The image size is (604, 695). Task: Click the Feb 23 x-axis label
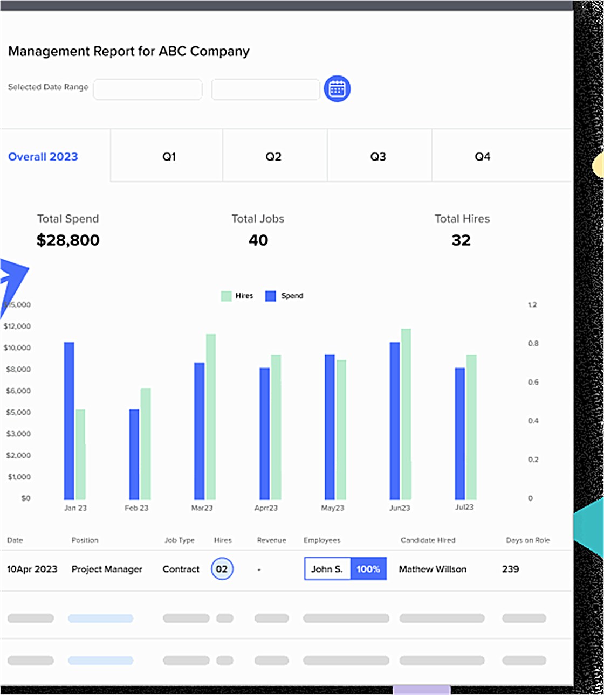point(136,508)
